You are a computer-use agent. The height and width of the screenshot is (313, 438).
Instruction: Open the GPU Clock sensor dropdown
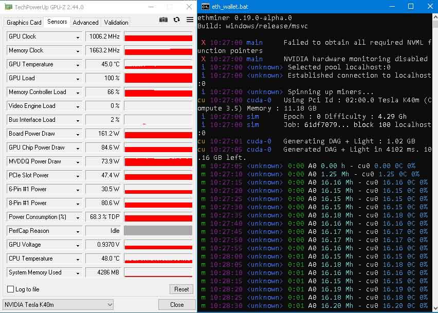point(78,37)
